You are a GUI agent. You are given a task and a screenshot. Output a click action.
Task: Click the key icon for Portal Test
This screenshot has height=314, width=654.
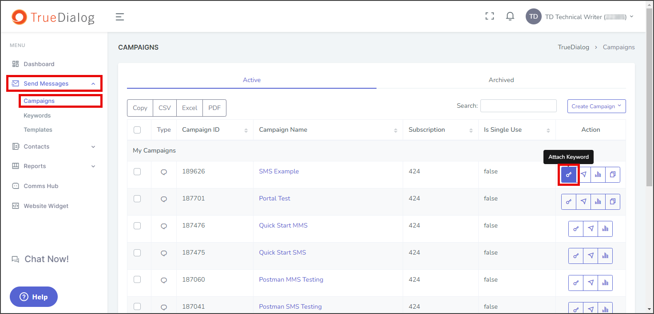pyautogui.click(x=569, y=202)
